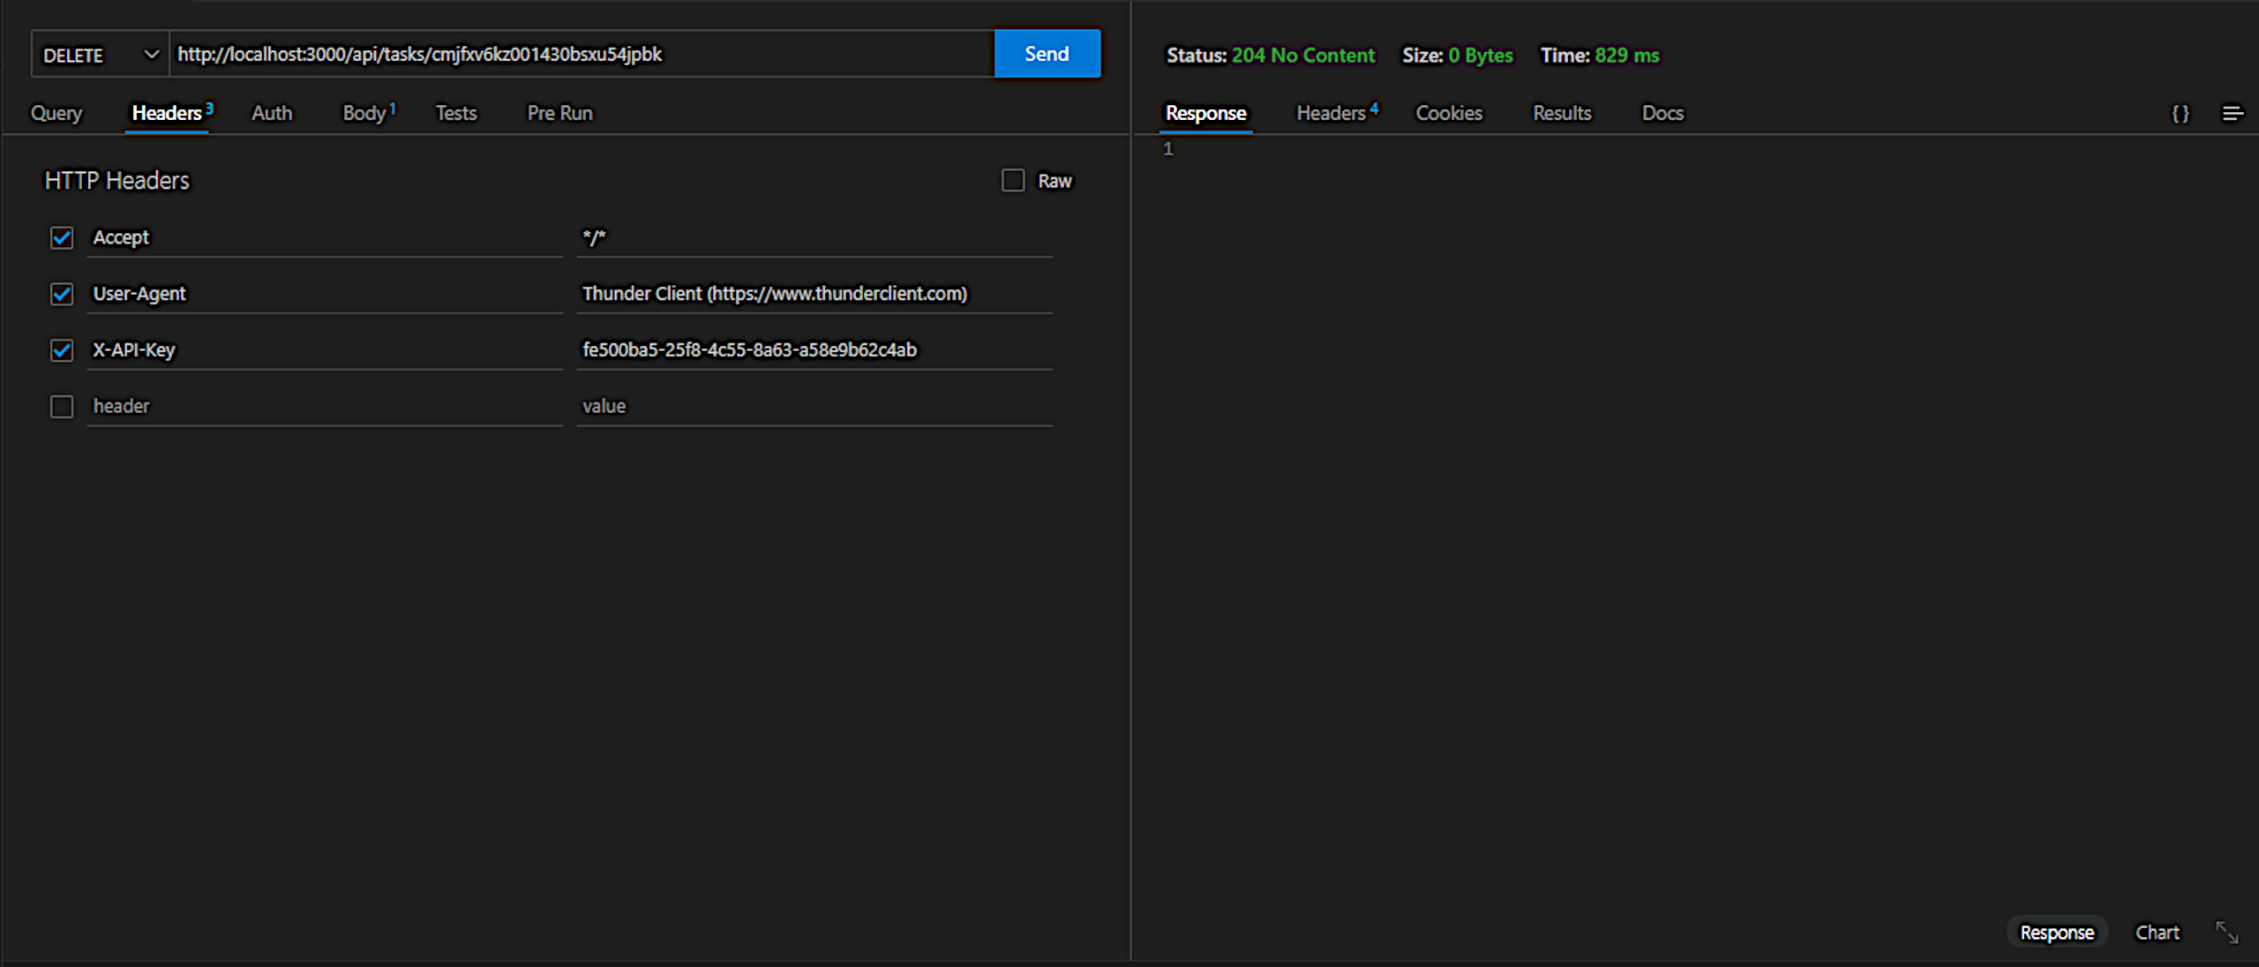Go to the Tests tab
The height and width of the screenshot is (967, 2259).
pos(456,113)
